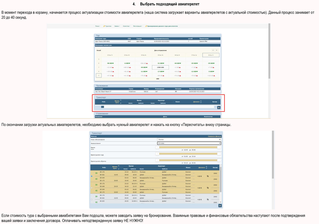This screenshot has width=319, height=224.
Task: Click the flight loading progress bar
Action: point(158,107)
